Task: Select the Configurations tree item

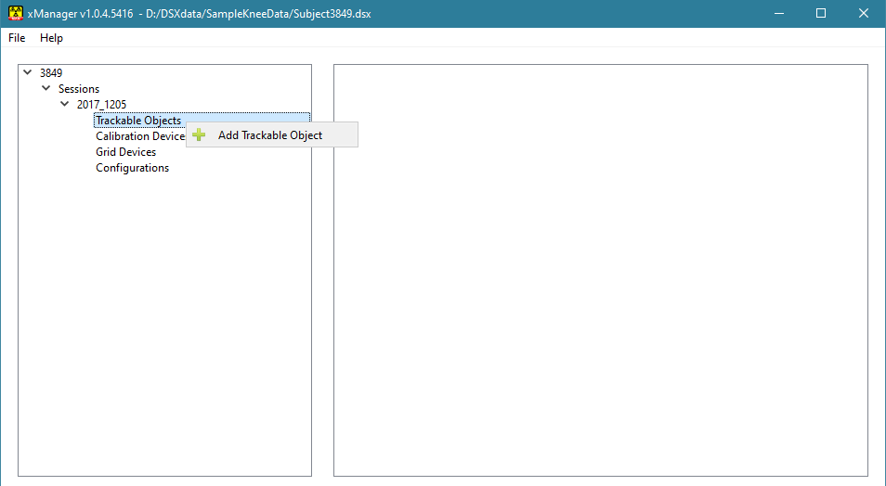Action: 132,168
